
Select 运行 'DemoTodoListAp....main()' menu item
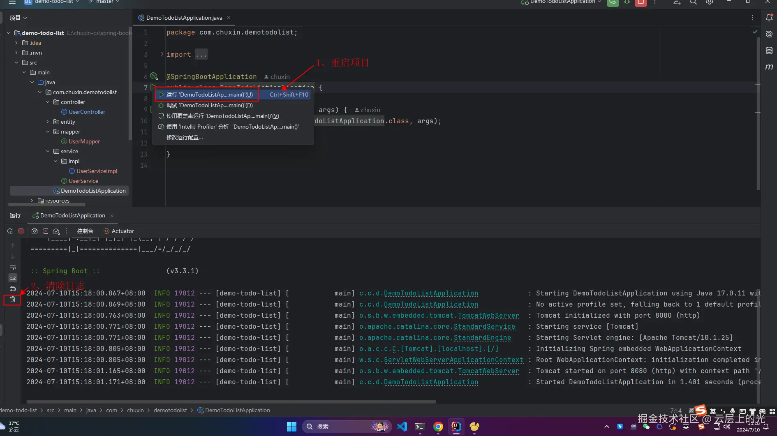click(x=233, y=95)
